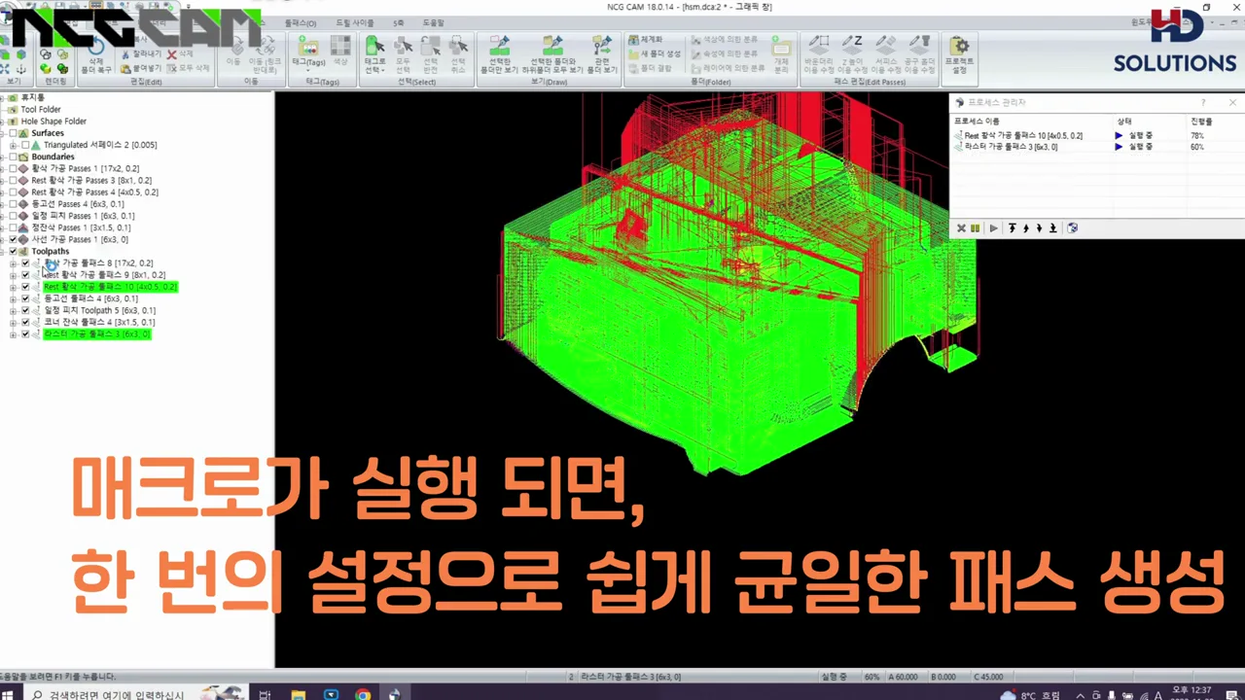This screenshot has height=700, width=1245.
Task: Uncheck the Toolpaths folder checkbox
Action: coord(14,251)
